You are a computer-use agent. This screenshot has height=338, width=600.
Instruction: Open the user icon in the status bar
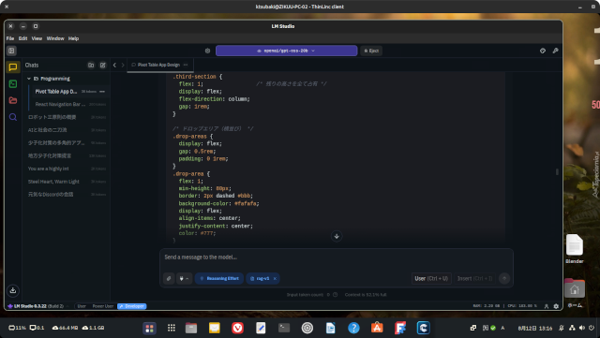546,306
